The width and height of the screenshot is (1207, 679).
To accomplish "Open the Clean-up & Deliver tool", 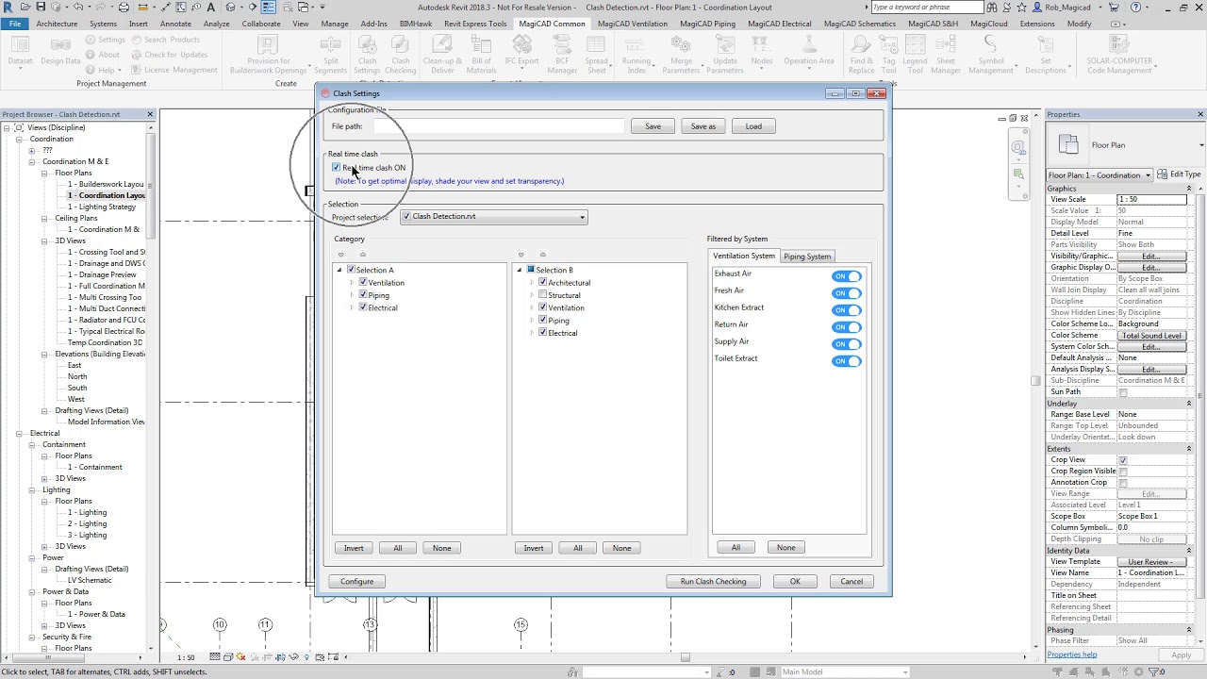I will pos(442,56).
